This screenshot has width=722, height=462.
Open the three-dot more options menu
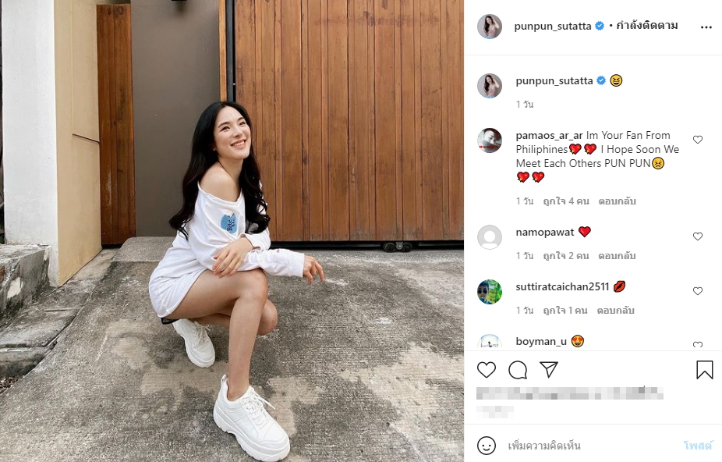click(x=706, y=27)
